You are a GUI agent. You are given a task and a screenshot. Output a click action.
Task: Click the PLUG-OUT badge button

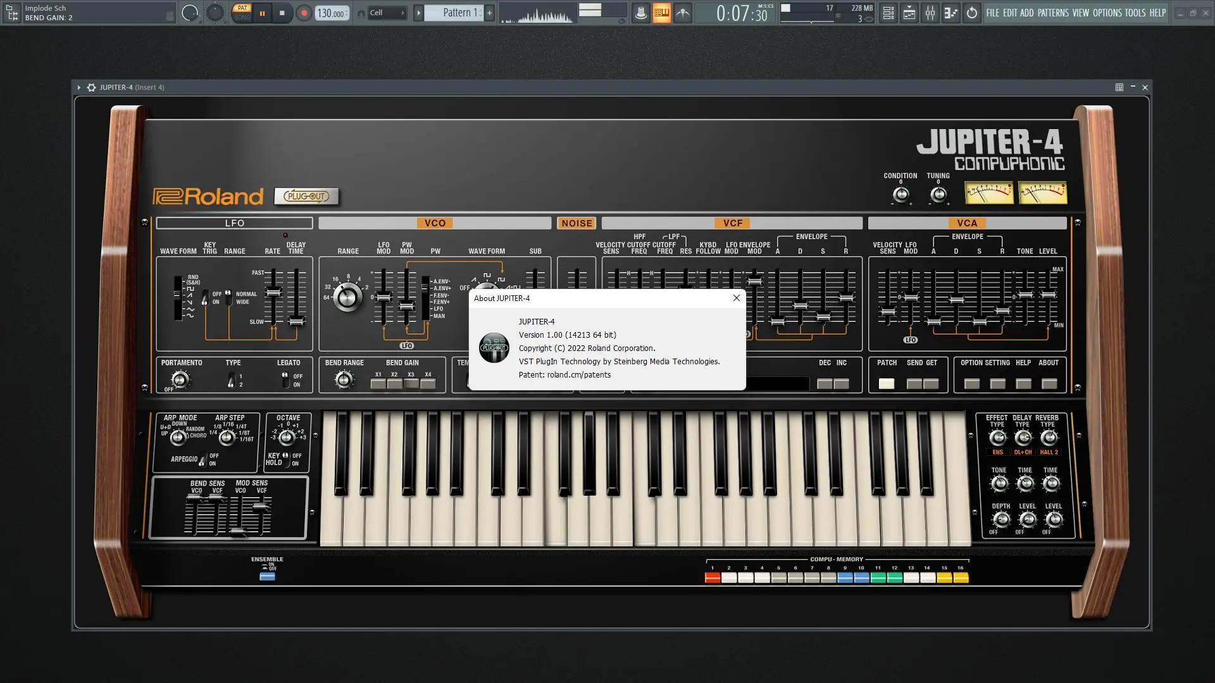[x=306, y=196]
